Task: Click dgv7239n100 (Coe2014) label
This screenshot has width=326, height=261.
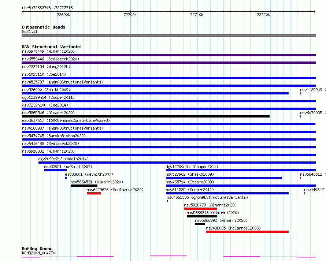Action: point(45,105)
